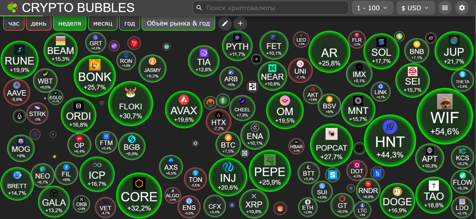Click the ETH +3,9% bubble

coord(308,206)
